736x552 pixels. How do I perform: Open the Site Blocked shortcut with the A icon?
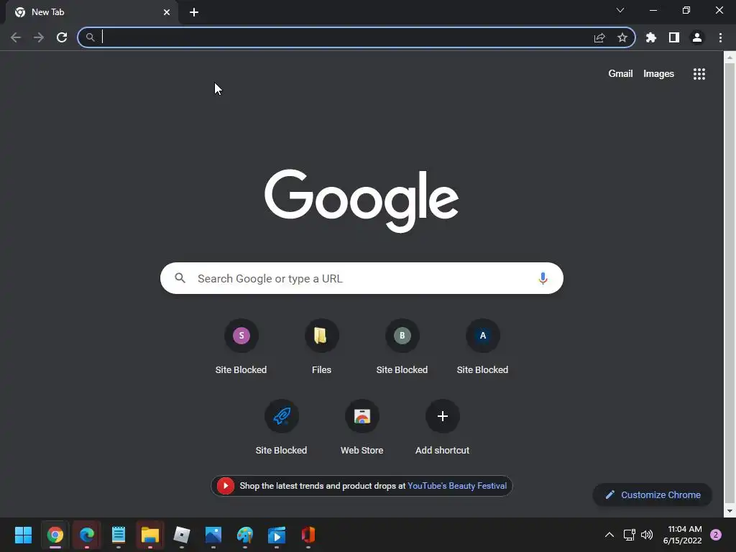(x=482, y=346)
